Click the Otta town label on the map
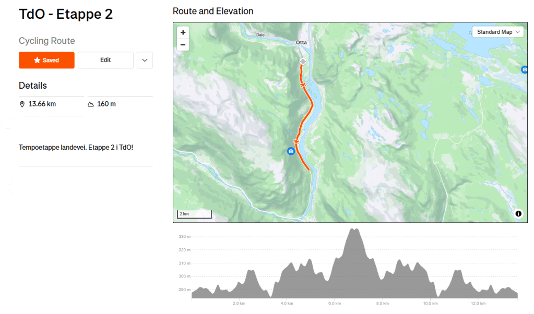 point(301,43)
